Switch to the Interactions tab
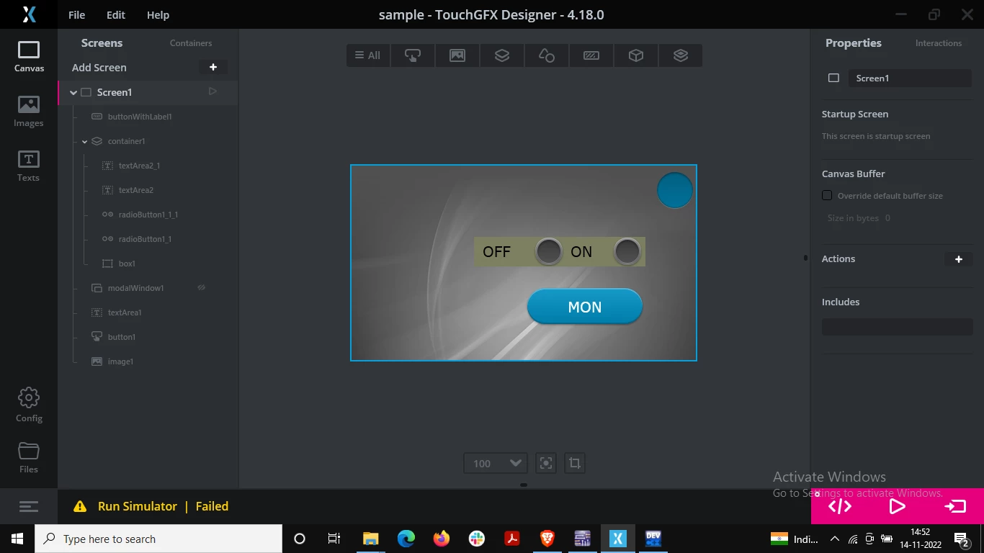This screenshot has width=984, height=553. click(938, 43)
